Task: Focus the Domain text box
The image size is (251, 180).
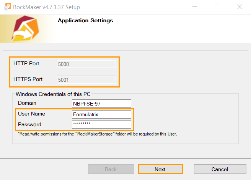Action: (101, 104)
